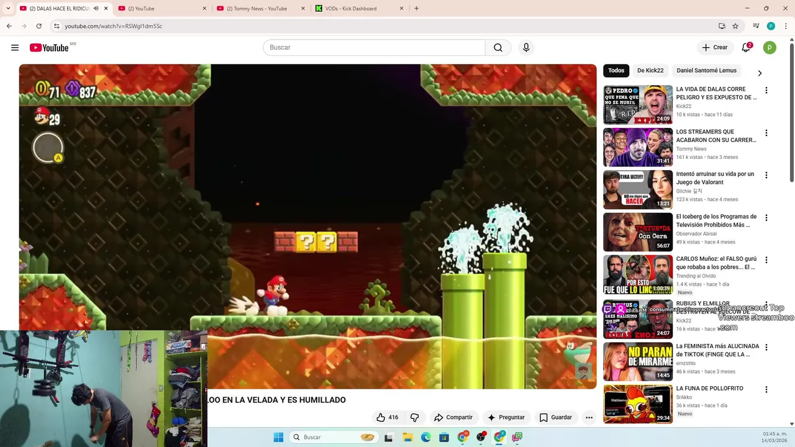Screen dimensions: 795x447
Task: Open Chrome profile avatar in toolbar
Action: coord(771,26)
